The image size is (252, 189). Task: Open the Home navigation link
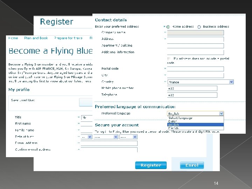(x=13, y=38)
